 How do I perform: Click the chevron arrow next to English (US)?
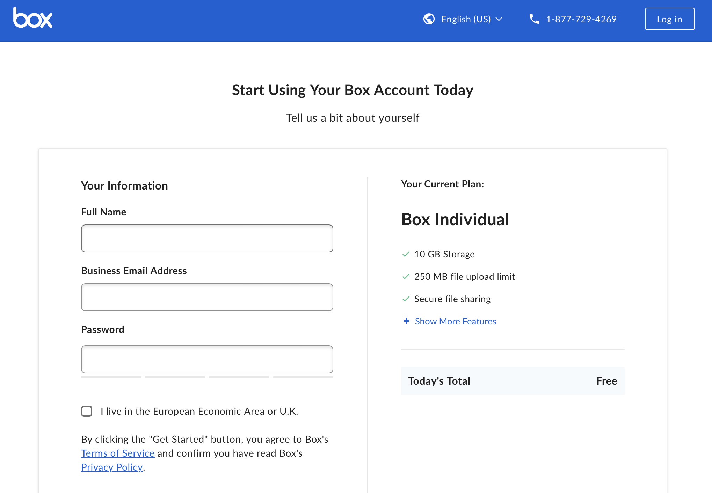click(499, 19)
